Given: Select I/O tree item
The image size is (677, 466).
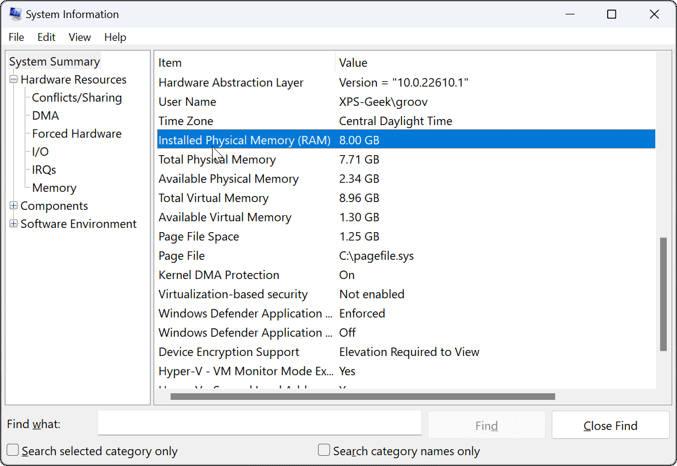Looking at the screenshot, I should (x=40, y=152).
